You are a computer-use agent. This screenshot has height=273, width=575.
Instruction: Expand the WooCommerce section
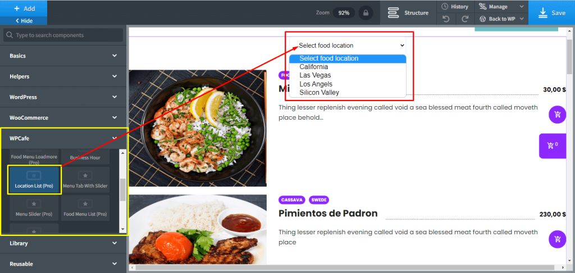coord(63,118)
